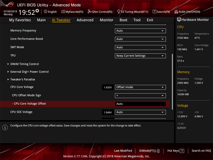Click the EzMode exit arrow icon
Viewport: 213px width, 160px height.
(x=158, y=151)
